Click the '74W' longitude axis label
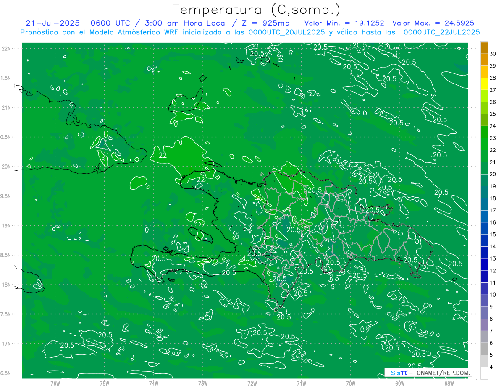504x389 pixels. pyautogui.click(x=154, y=383)
